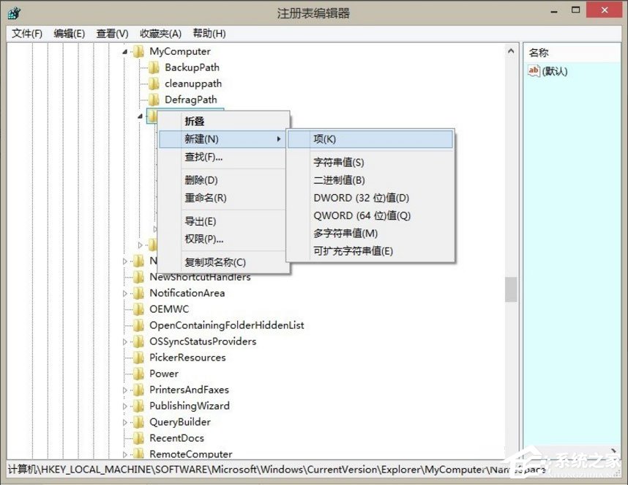
Task: Click the Registry Editor icon in title bar
Action: [x=14, y=12]
